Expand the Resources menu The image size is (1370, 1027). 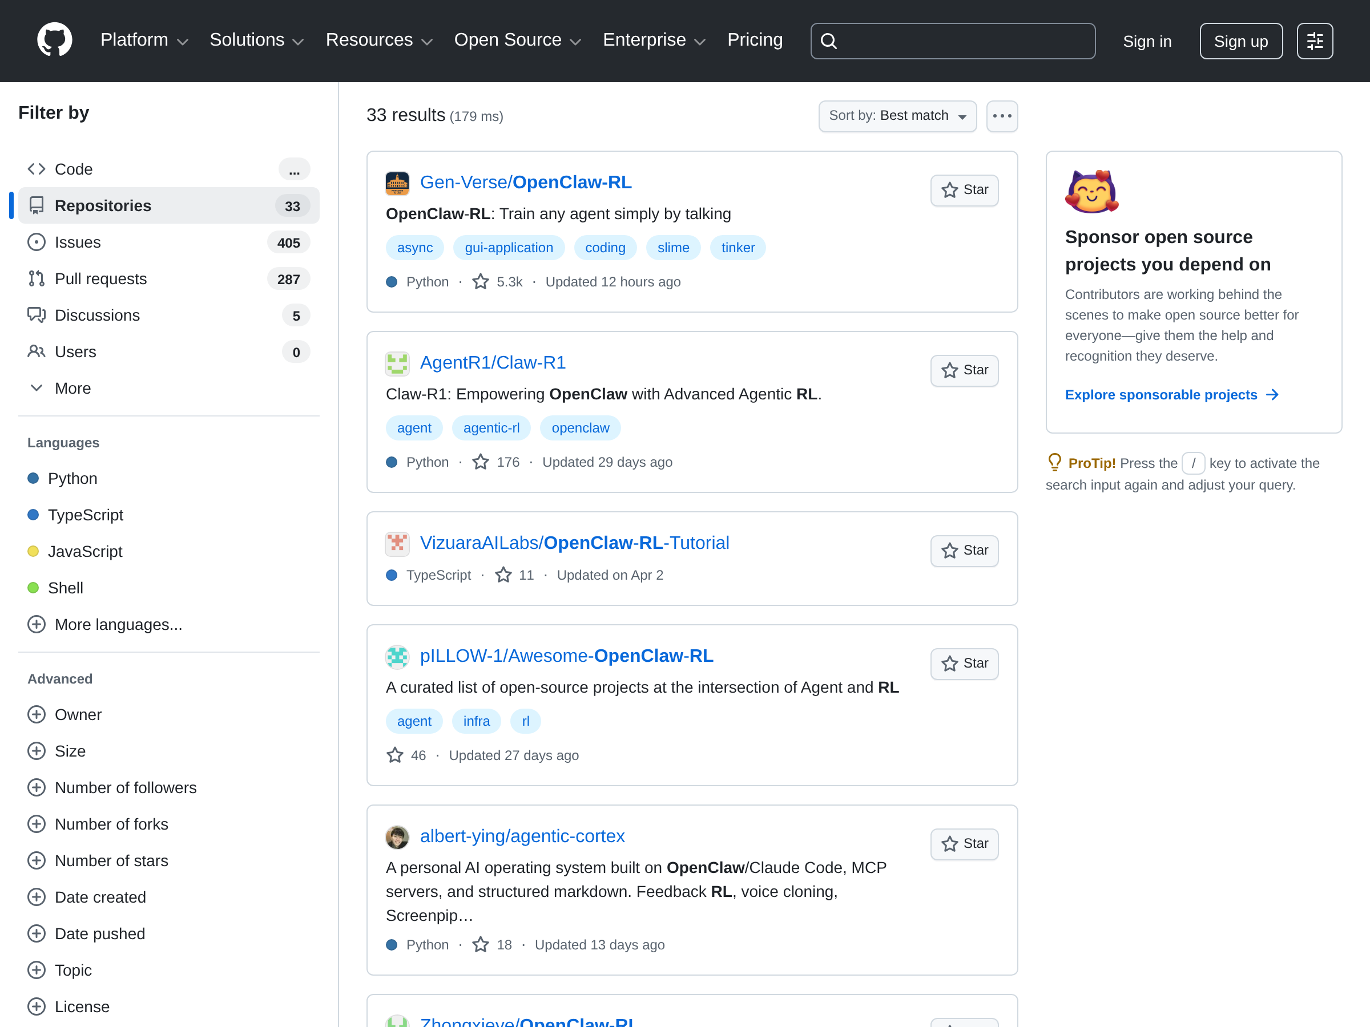tap(379, 41)
